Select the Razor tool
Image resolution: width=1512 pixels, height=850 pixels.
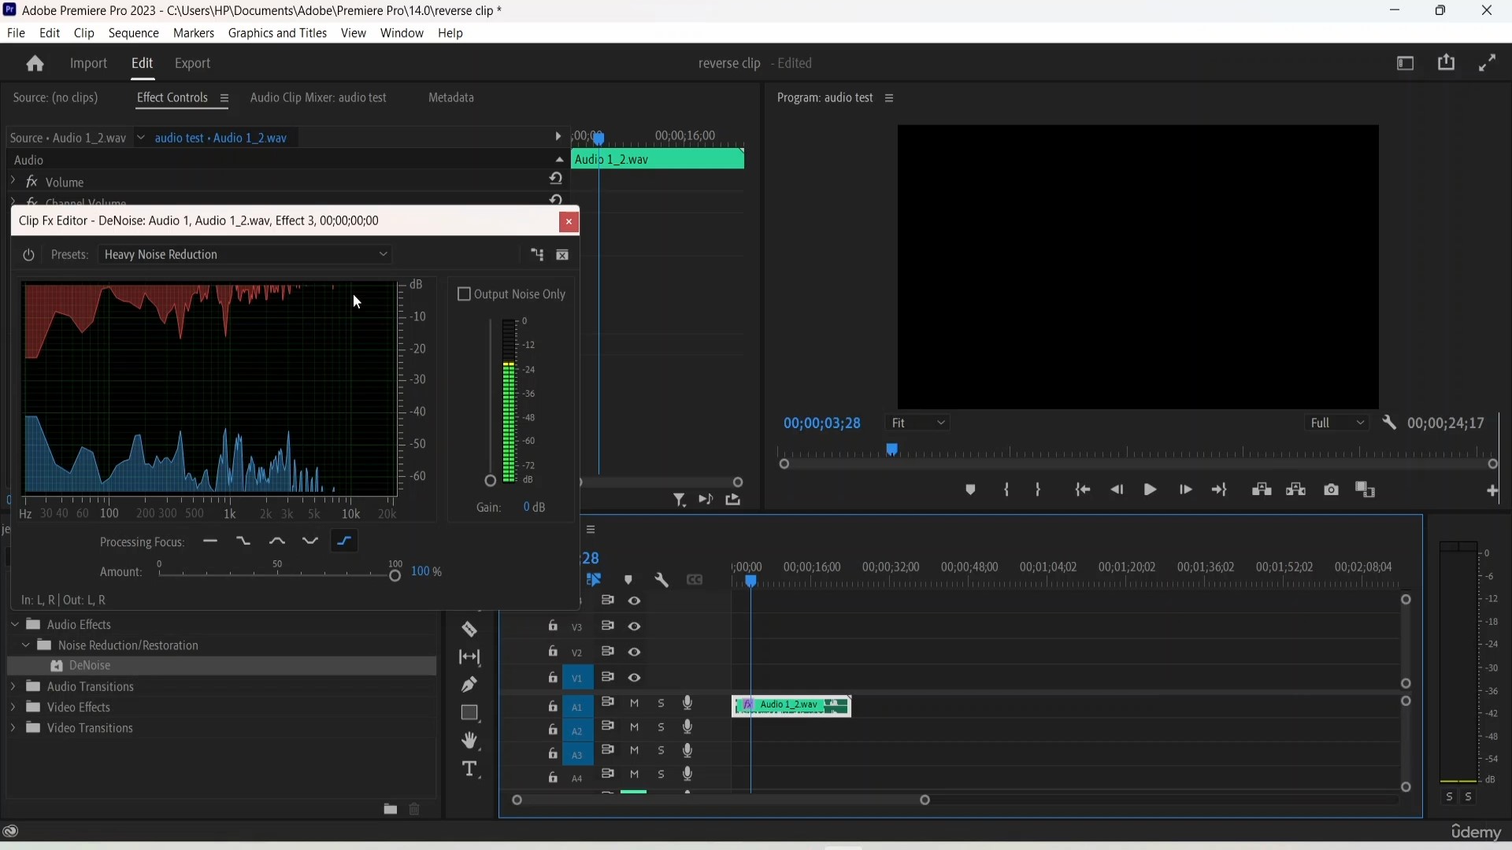click(470, 631)
